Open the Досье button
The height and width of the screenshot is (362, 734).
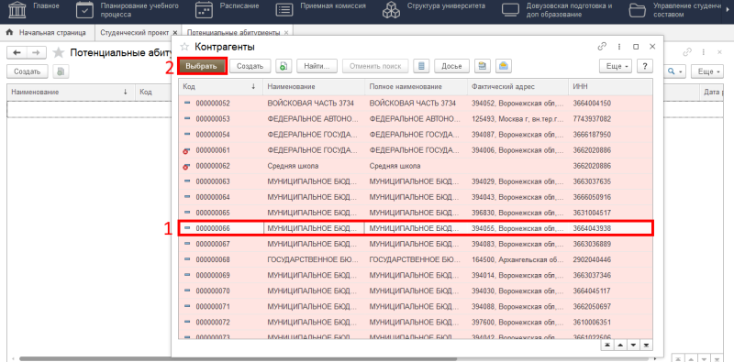tap(451, 66)
